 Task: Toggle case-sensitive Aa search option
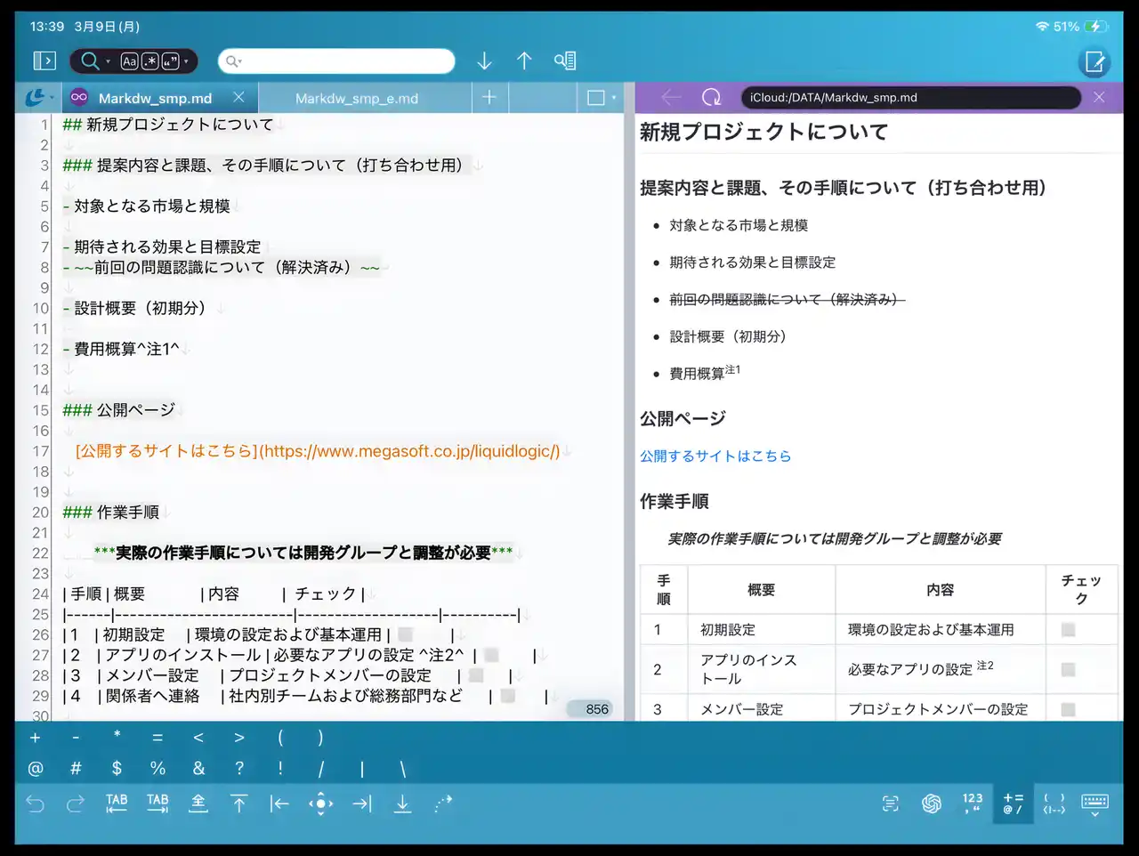click(130, 61)
